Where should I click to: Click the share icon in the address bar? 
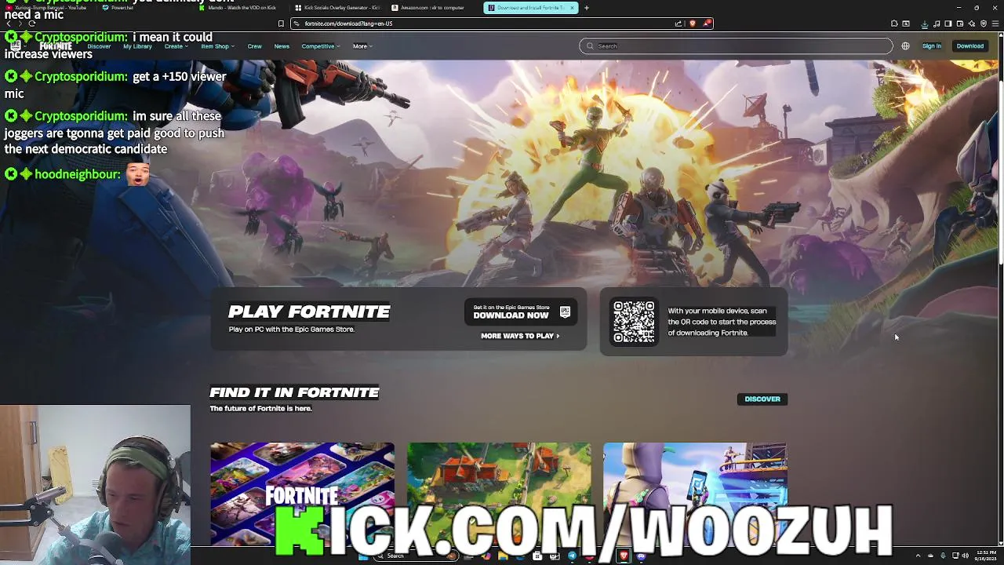click(x=678, y=24)
